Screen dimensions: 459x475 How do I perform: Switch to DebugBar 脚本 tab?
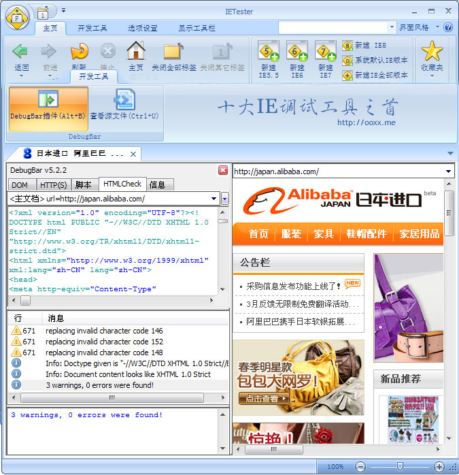tap(85, 185)
